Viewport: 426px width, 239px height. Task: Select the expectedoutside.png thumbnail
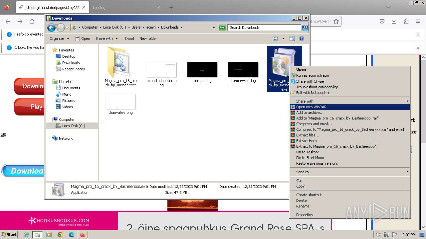pyautogui.click(x=161, y=70)
